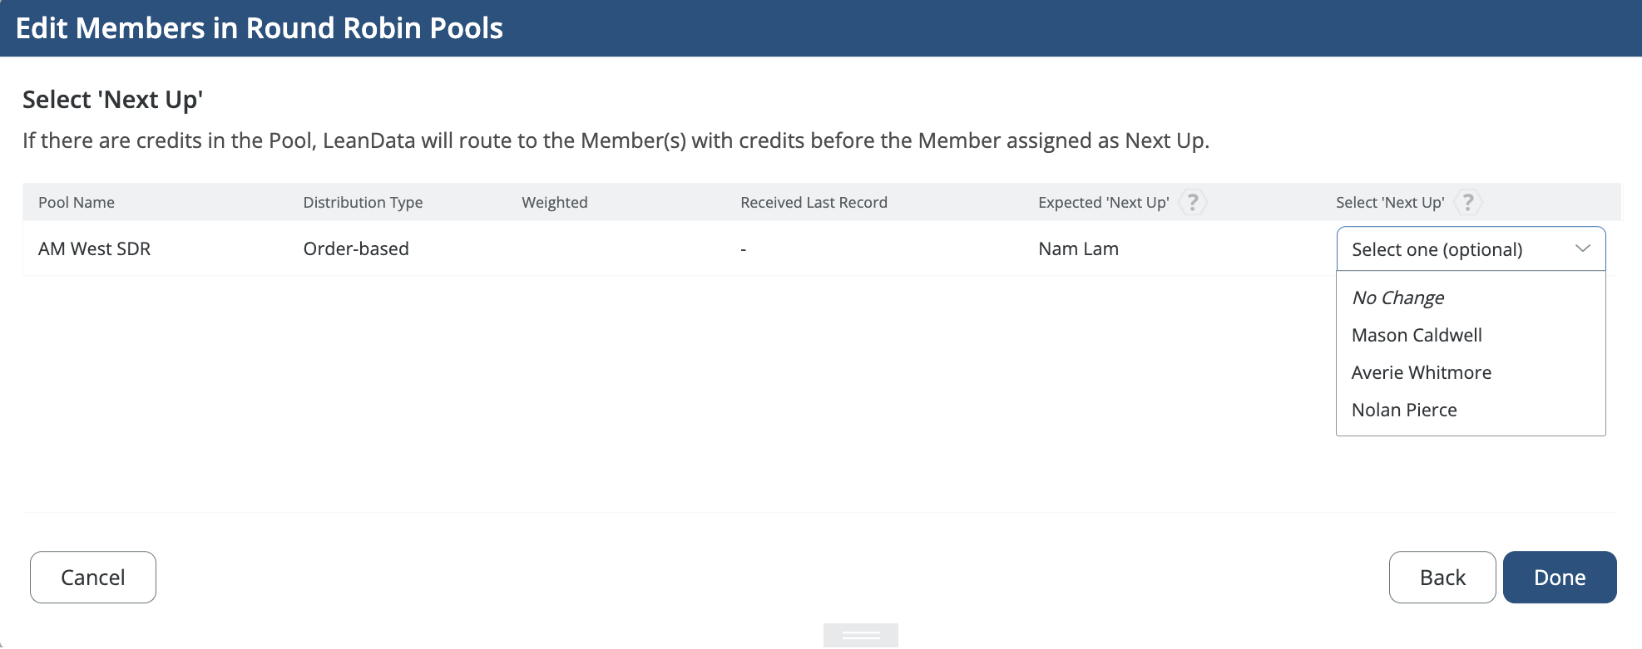The image size is (1642, 649).
Task: Click the resize drag handle at dialog bottom
Action: point(860,636)
